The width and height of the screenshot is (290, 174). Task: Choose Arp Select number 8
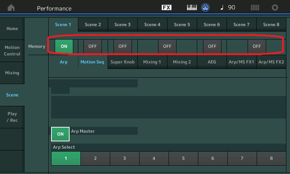click(271, 158)
